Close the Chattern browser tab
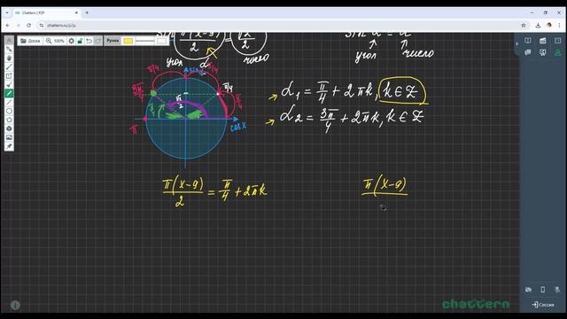This screenshot has width=567, height=319. tap(76, 12)
